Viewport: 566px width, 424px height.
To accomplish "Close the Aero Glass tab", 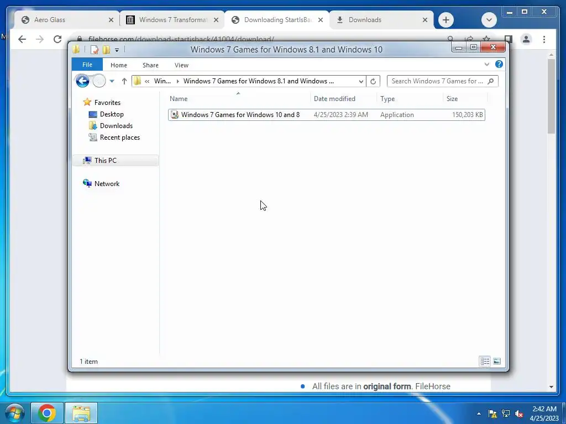I will tap(111, 20).
